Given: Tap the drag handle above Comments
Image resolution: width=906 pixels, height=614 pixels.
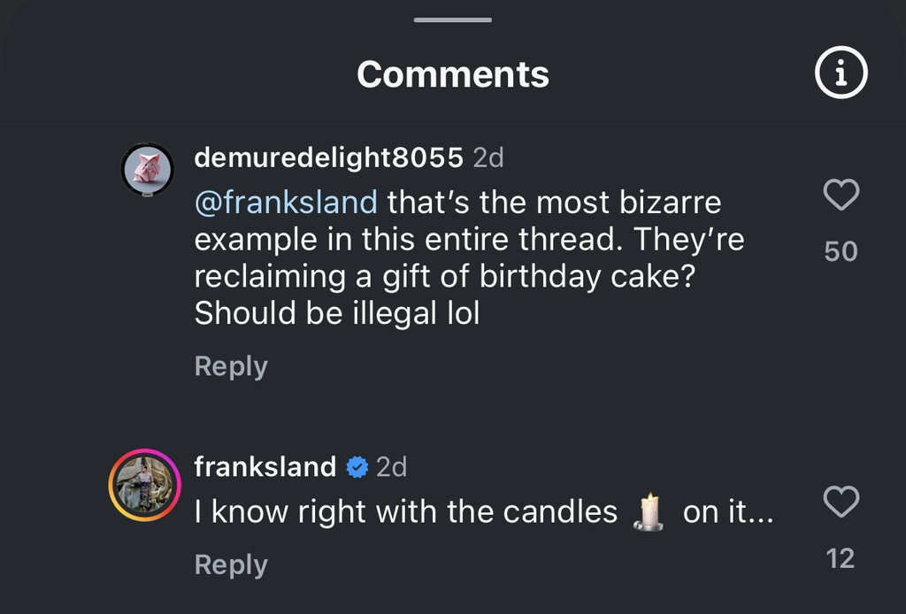Looking at the screenshot, I should [453, 19].
